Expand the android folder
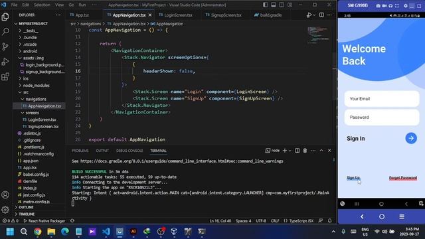 [30, 51]
